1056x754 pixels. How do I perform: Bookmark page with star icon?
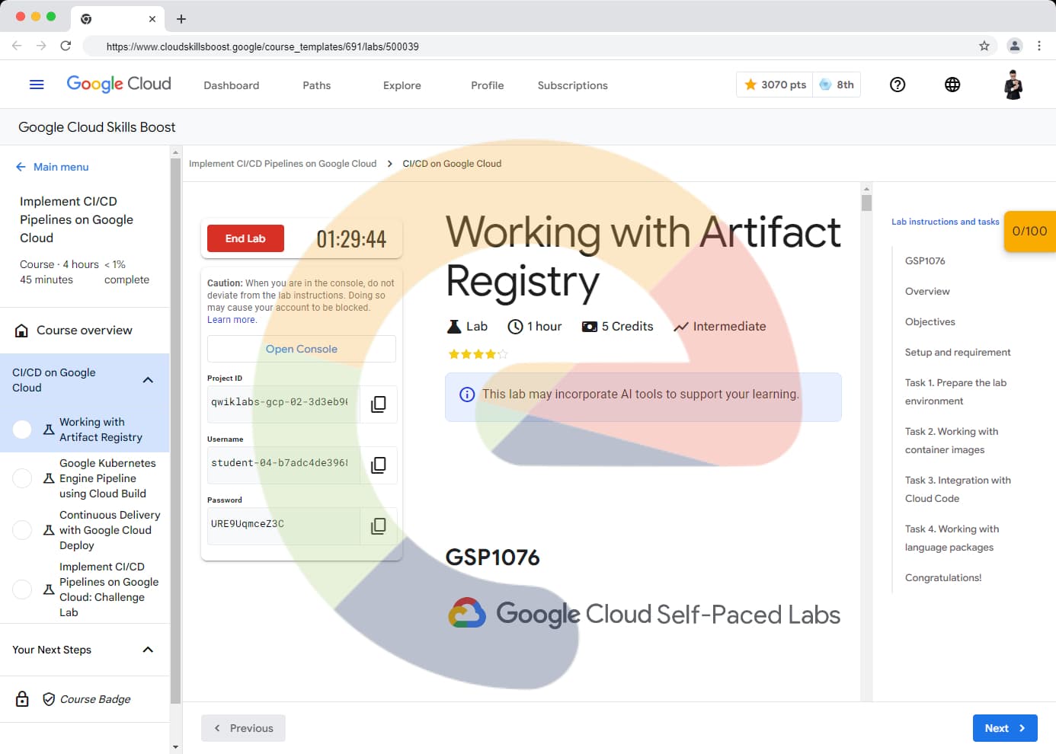point(984,46)
